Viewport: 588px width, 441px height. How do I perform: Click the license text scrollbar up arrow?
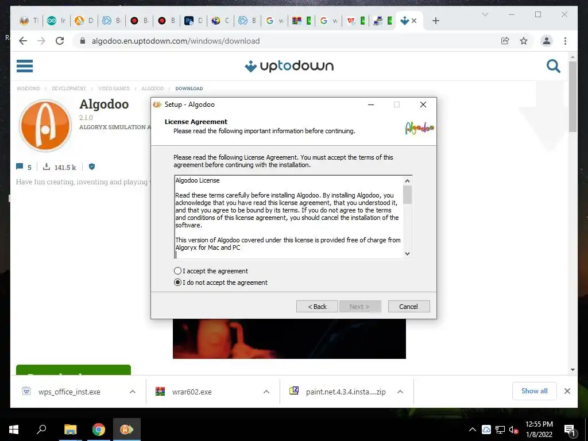(408, 181)
